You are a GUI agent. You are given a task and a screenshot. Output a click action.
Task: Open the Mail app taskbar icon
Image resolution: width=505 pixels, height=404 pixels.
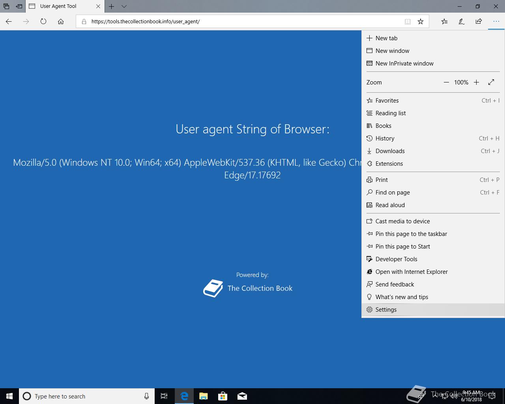(x=242, y=396)
